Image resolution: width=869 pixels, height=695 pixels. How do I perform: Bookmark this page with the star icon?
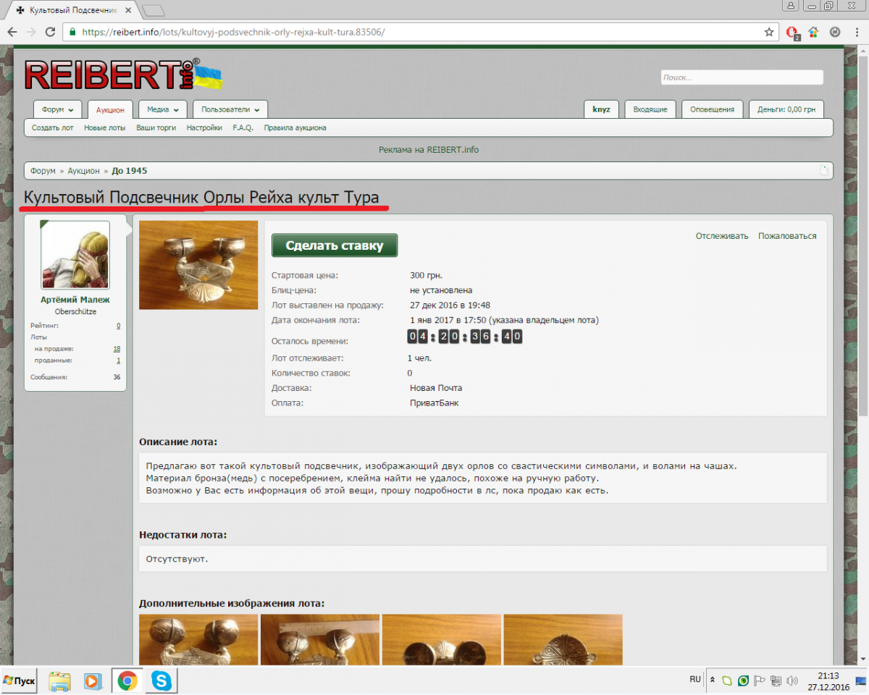click(x=769, y=33)
